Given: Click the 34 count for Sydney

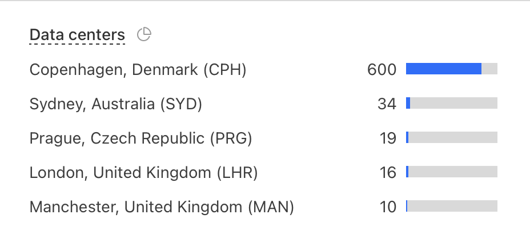Looking at the screenshot, I should 387,104.
